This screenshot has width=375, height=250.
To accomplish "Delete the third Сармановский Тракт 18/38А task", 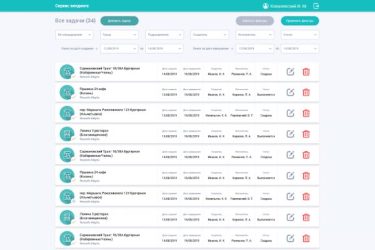I will tap(306, 238).
